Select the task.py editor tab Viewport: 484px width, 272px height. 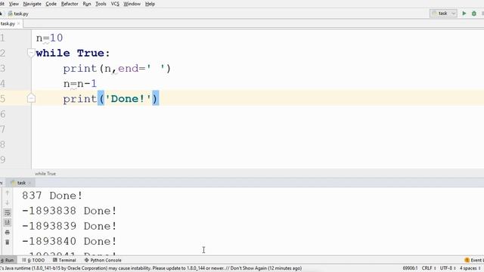coord(8,23)
